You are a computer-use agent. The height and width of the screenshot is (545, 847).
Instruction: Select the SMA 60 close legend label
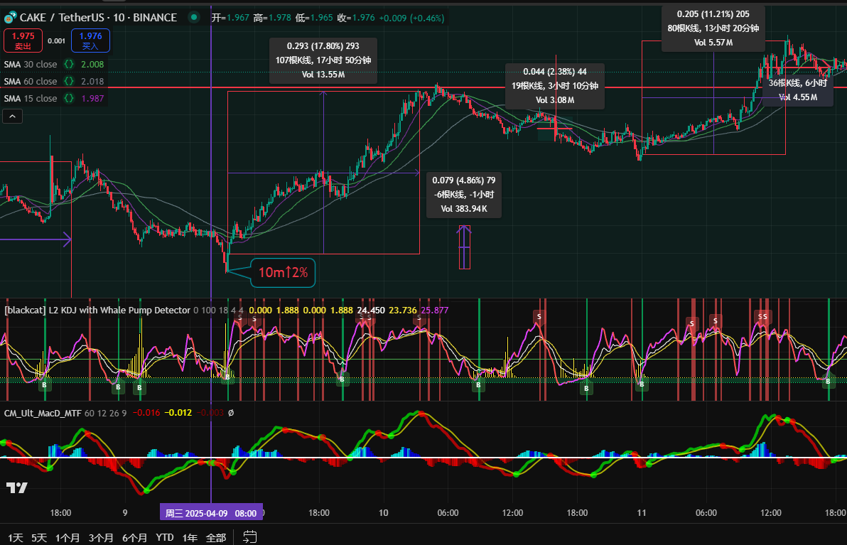31,82
